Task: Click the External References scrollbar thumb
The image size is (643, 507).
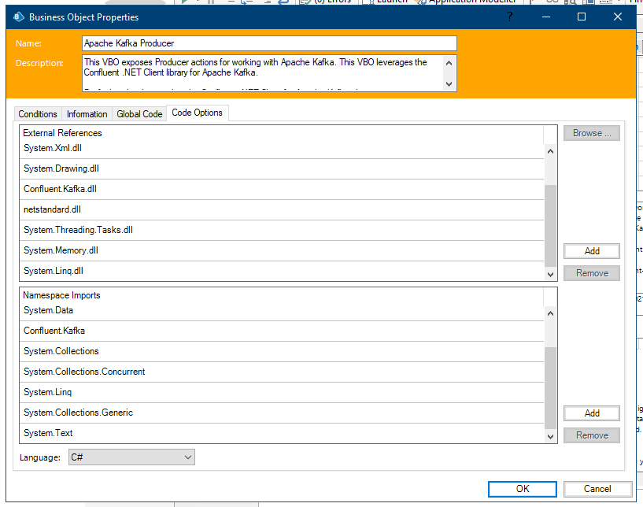Action: pyautogui.click(x=550, y=226)
